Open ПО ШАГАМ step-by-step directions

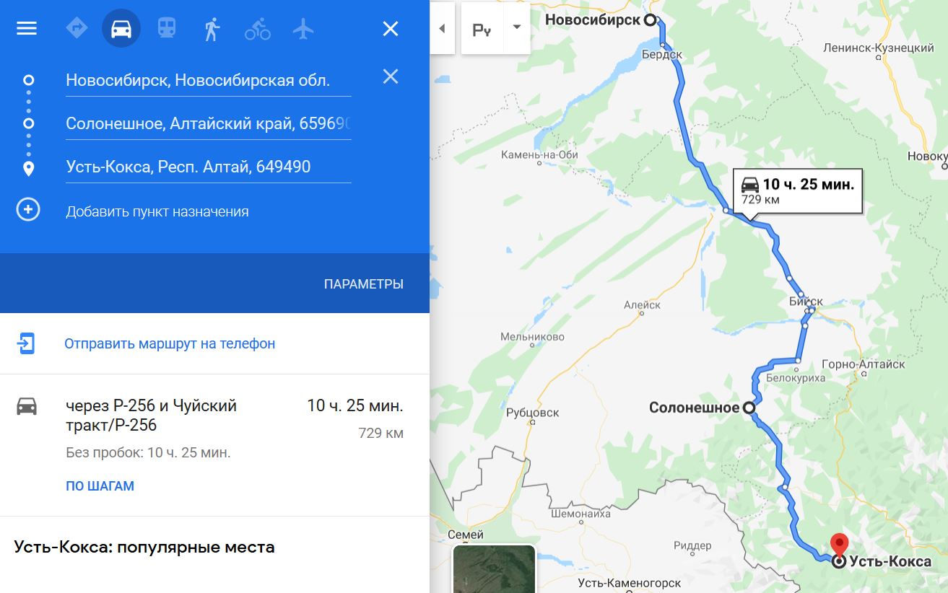(100, 486)
